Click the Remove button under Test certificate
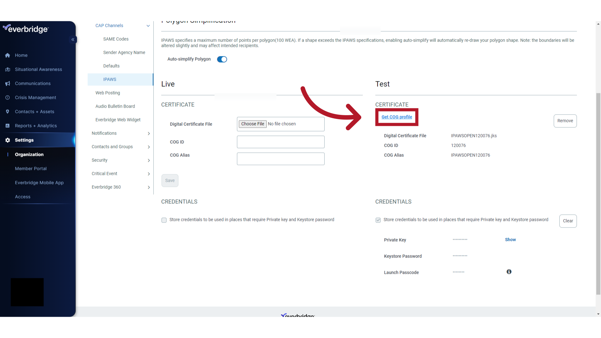 [565, 121]
